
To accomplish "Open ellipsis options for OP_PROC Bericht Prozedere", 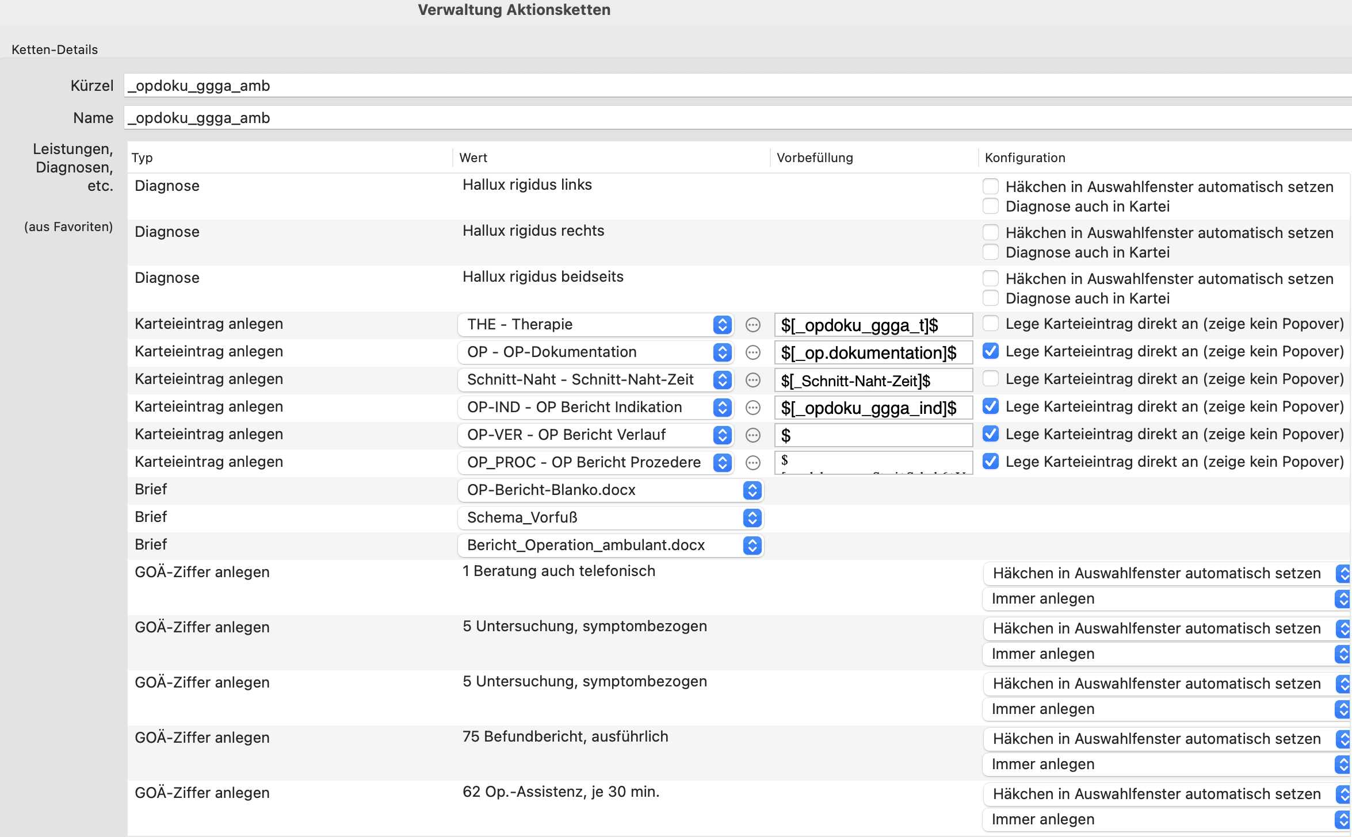I will [x=753, y=463].
